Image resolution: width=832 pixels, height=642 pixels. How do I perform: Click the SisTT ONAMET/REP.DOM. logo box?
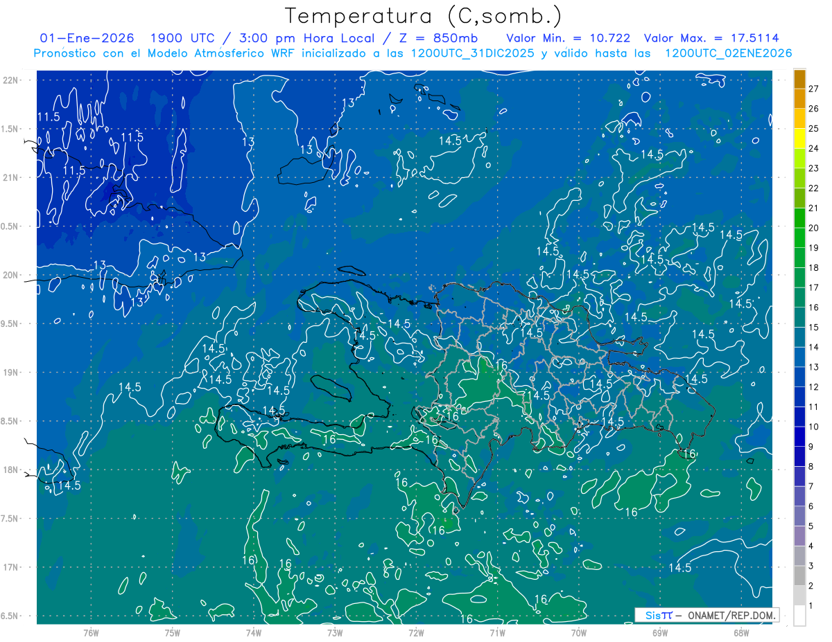(707, 615)
